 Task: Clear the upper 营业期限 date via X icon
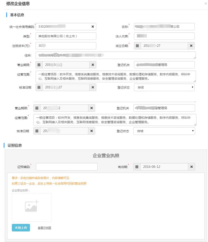pos(93,65)
